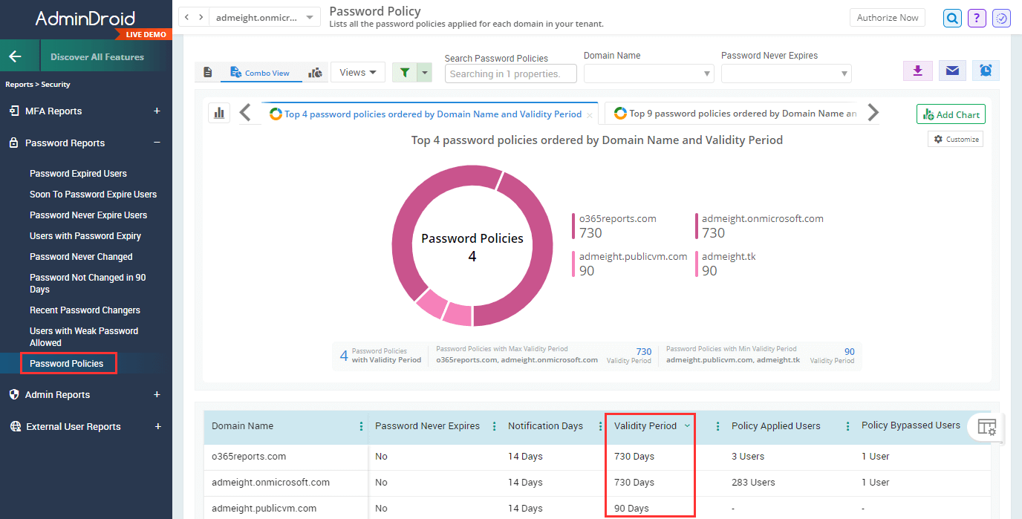Export the report with the download icon
Image resolution: width=1022 pixels, height=519 pixels.
[x=917, y=71]
